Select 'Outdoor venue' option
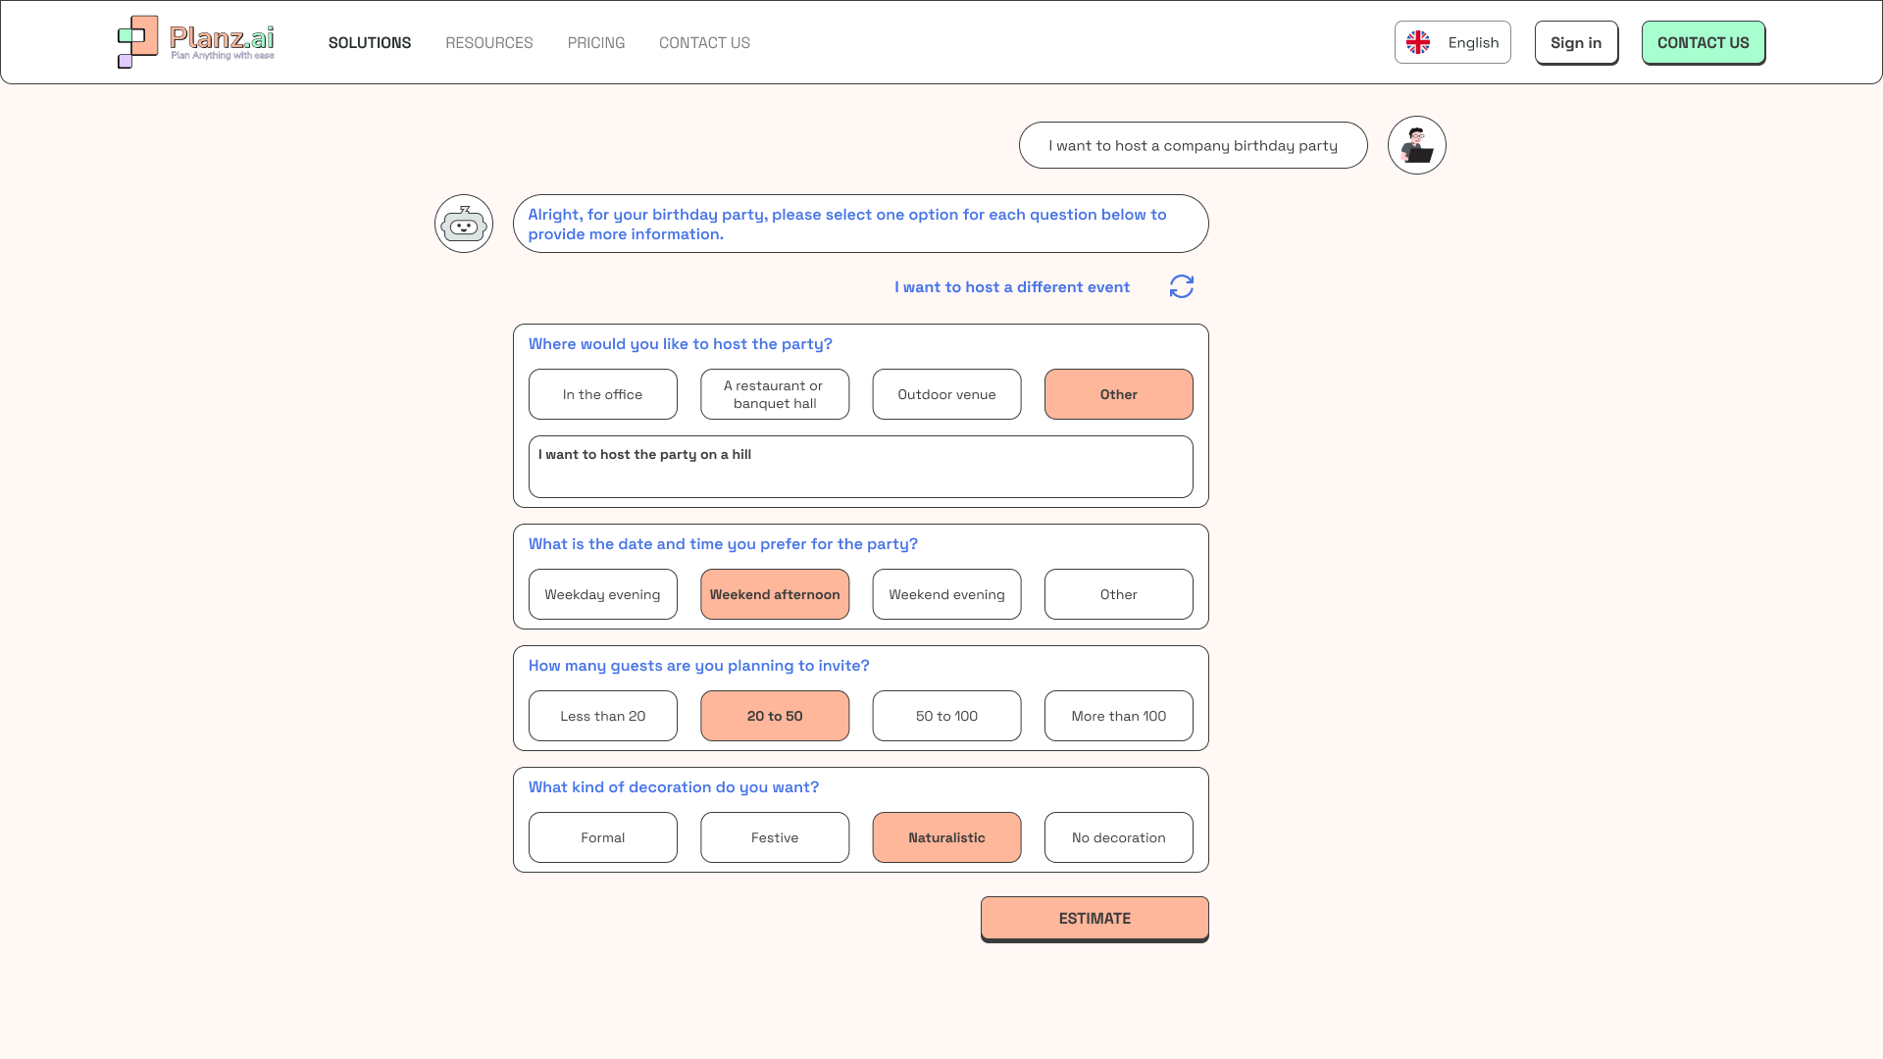This screenshot has height=1059, width=1883. [x=946, y=394]
